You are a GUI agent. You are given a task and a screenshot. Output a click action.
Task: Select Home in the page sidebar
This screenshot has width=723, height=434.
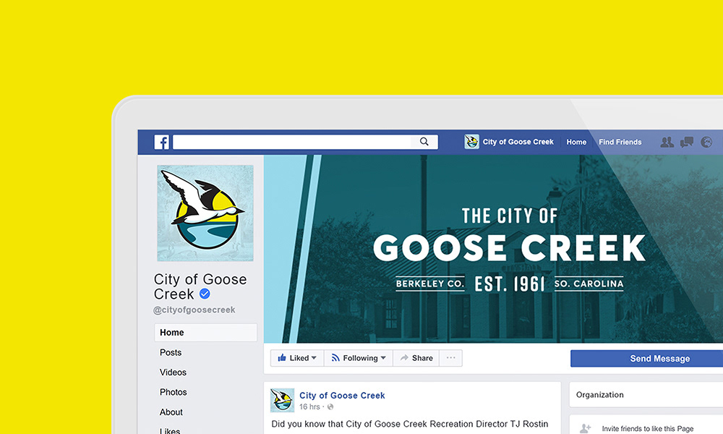(205, 333)
